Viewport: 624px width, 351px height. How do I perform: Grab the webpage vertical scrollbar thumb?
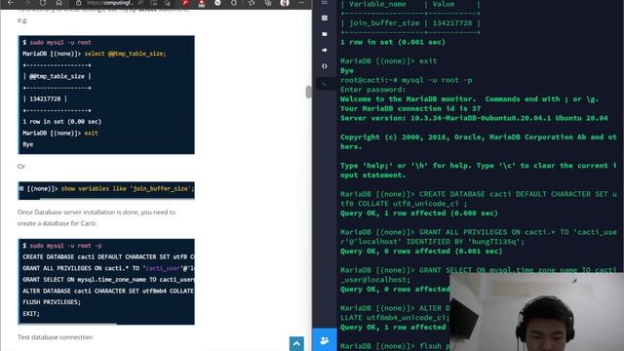(308, 92)
